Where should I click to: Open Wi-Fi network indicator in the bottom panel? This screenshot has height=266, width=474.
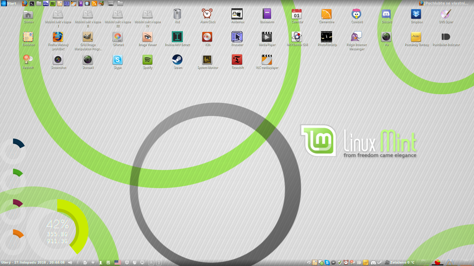[93, 263]
